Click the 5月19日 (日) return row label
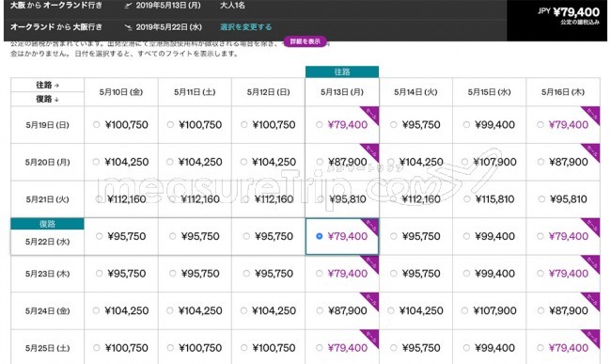Image resolution: width=611 pixels, height=364 pixels. (x=48, y=125)
